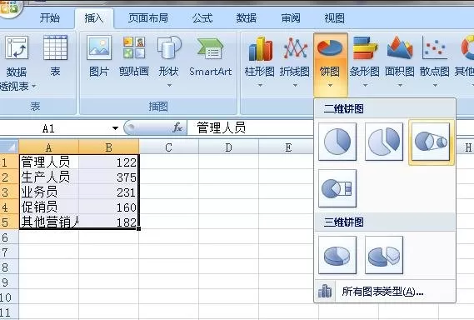Choose the Pie of Pie chart
Screen dimensions: 474x320
click(431, 142)
